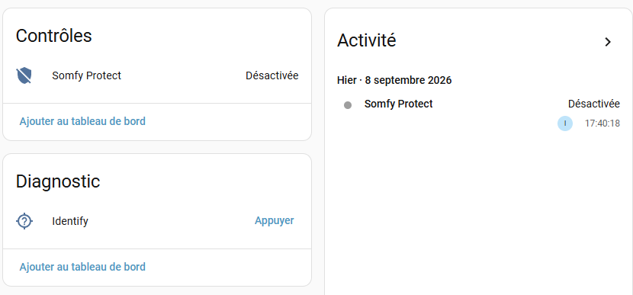Select Somfy Protect entry in Activité log

pyautogui.click(x=398, y=104)
